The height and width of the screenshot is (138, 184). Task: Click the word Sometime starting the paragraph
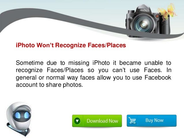click(30, 63)
